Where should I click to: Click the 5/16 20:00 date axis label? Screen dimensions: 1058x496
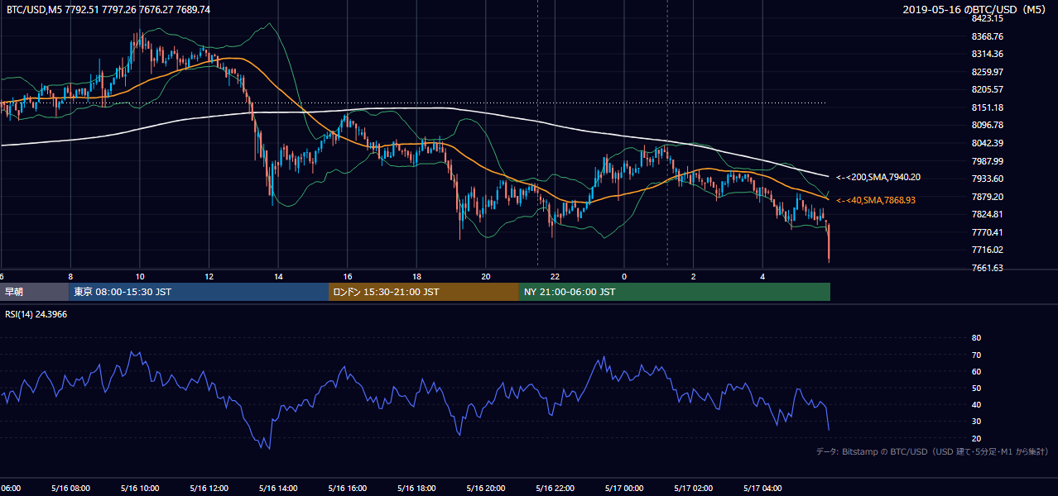tap(485, 488)
